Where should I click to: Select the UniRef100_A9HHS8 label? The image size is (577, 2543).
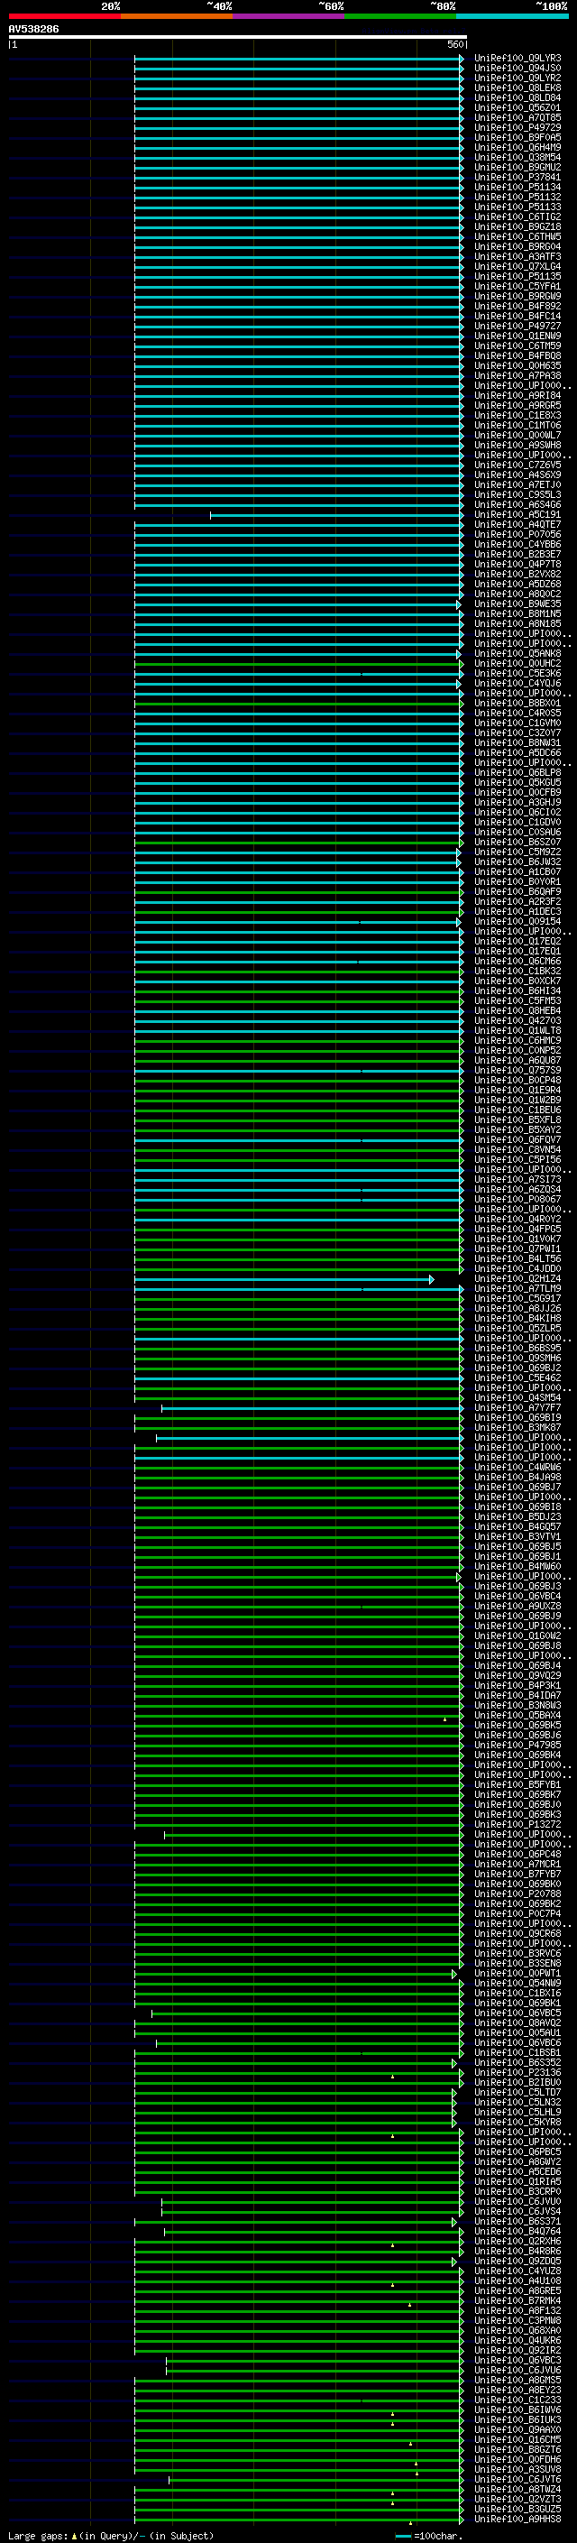(517, 2519)
